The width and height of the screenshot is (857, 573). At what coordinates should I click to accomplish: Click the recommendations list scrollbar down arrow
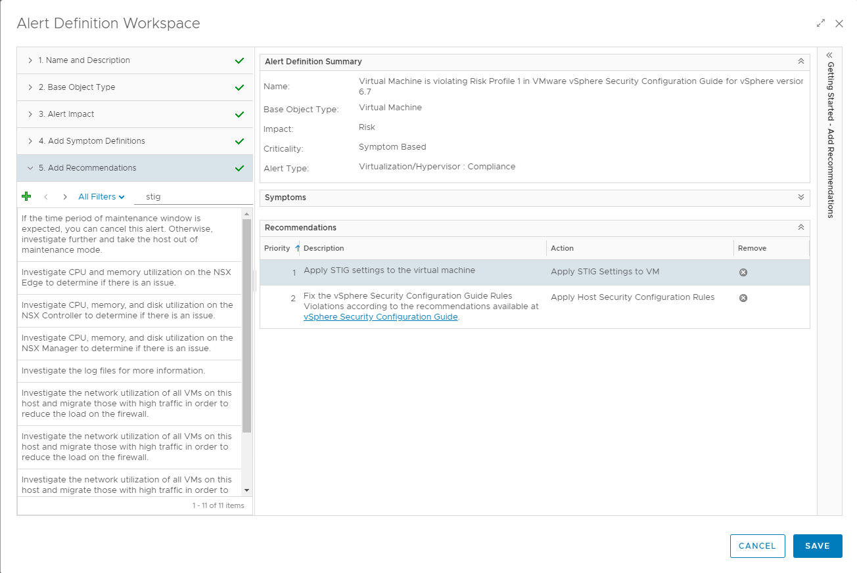tap(247, 490)
